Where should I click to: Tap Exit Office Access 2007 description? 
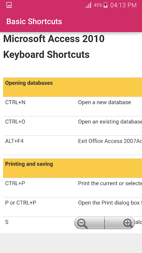[110, 141]
